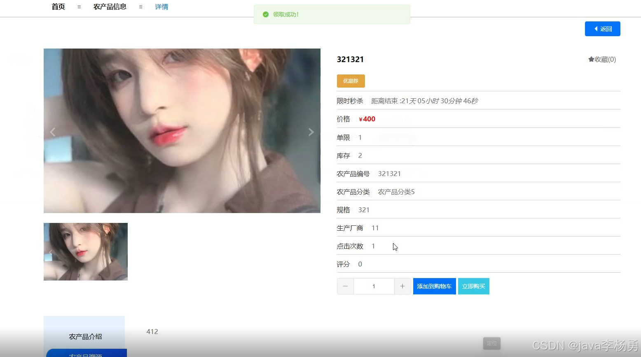The height and width of the screenshot is (357, 641).
Task: Click green check icon in notification
Action: pos(266,14)
